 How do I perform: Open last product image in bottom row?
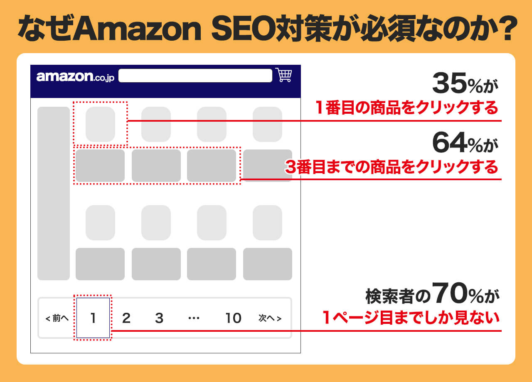point(267,223)
